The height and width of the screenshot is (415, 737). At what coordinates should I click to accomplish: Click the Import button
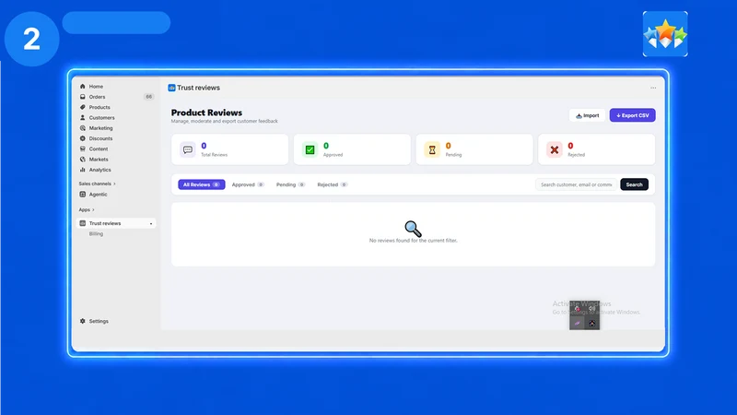click(x=587, y=115)
